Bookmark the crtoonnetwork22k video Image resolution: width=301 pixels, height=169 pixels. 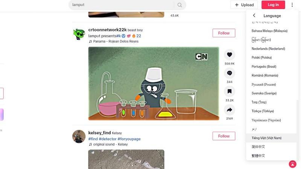(x=229, y=91)
